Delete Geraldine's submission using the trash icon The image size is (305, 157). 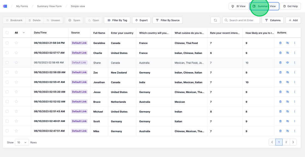[280, 43]
